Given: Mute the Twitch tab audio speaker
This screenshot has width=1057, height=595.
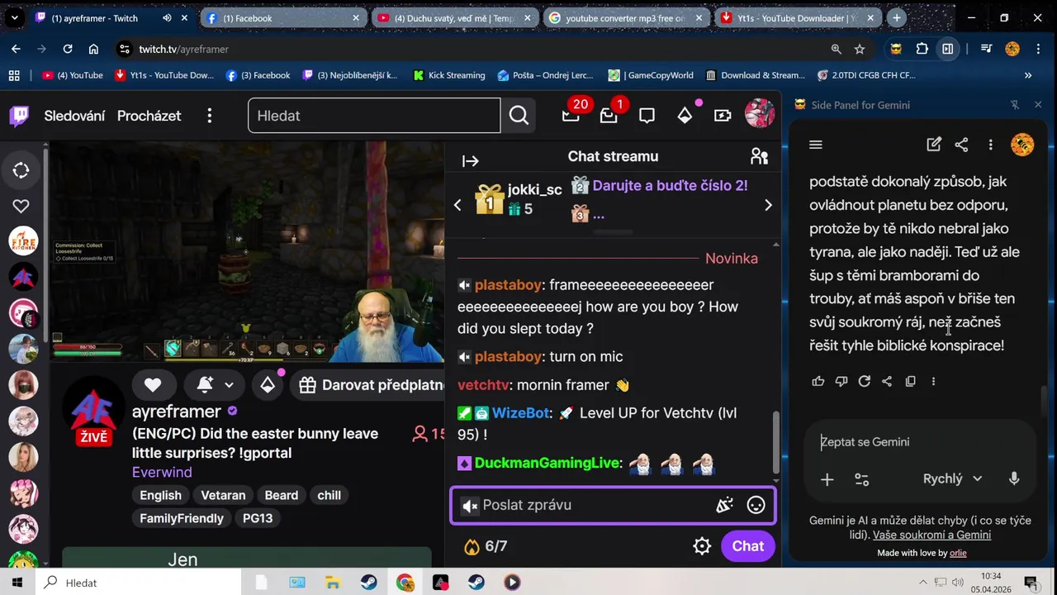Looking at the screenshot, I should pyautogui.click(x=167, y=18).
